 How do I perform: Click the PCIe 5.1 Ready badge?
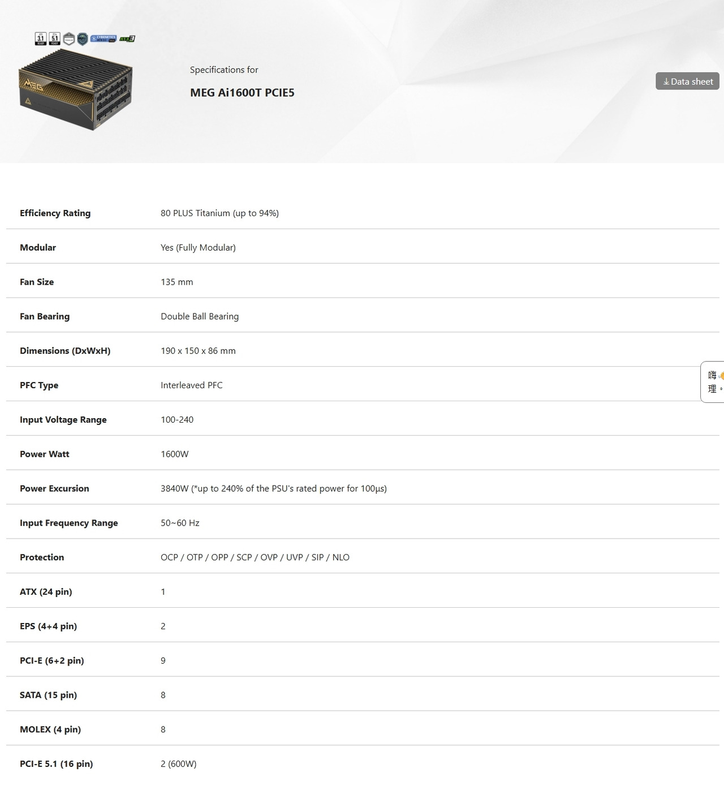coord(55,38)
